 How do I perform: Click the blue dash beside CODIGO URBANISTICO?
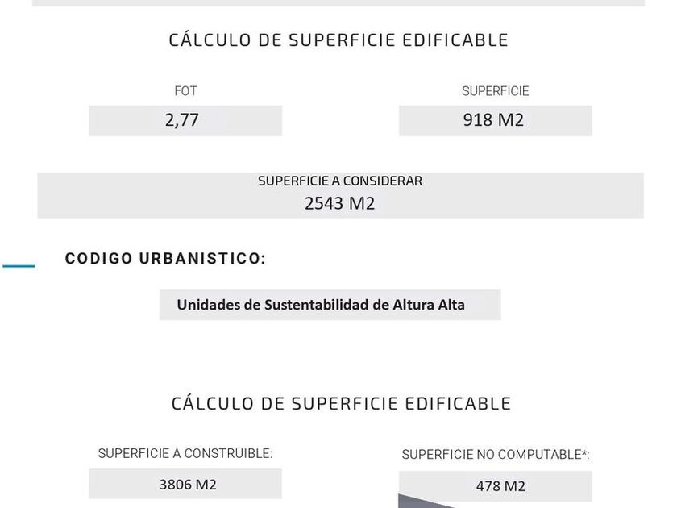(19, 264)
